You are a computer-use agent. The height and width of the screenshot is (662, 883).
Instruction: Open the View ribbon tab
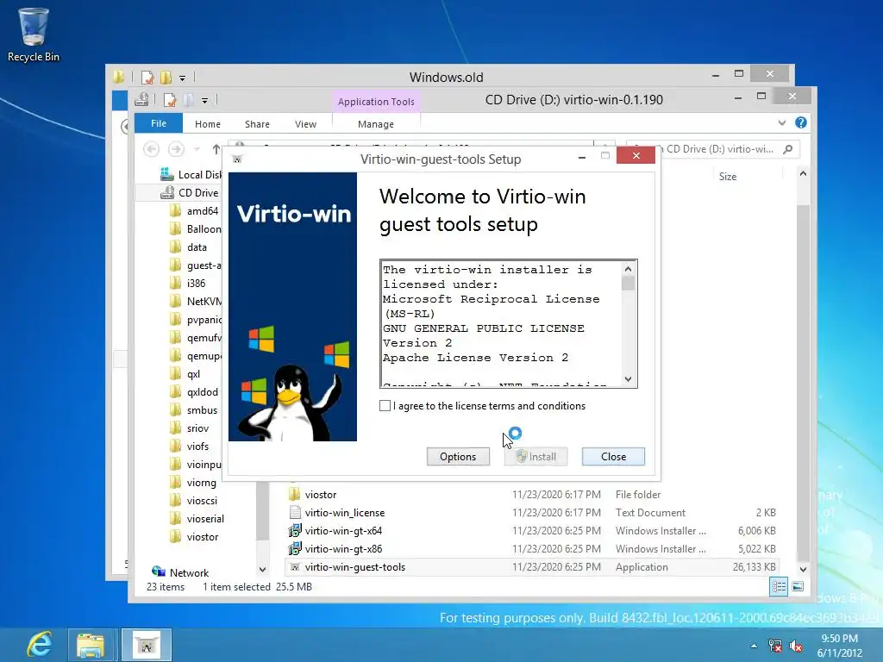coord(305,124)
